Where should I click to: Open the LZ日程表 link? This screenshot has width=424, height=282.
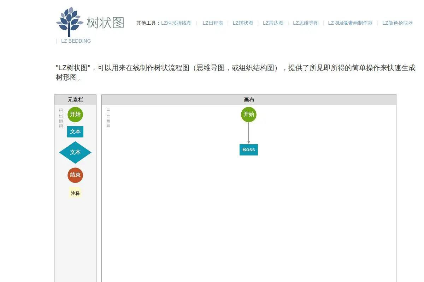(213, 23)
